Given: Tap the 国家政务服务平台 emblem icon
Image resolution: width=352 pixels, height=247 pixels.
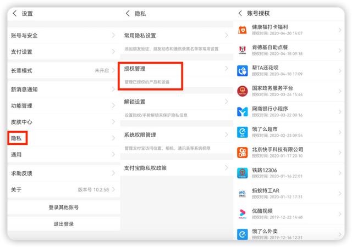Looking at the screenshot, I should [243, 91].
